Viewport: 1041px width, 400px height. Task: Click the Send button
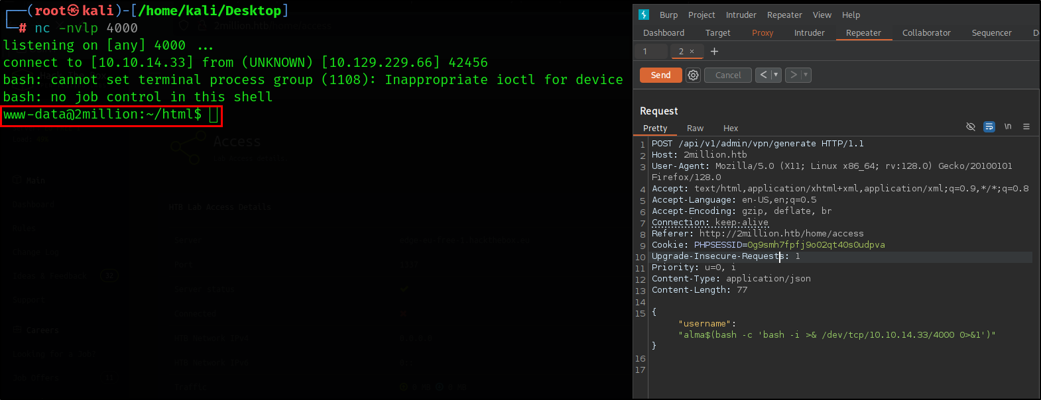pos(660,75)
